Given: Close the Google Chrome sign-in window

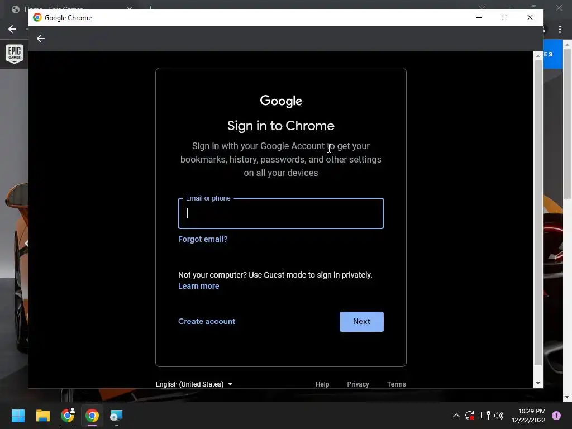Looking at the screenshot, I should click(x=530, y=17).
